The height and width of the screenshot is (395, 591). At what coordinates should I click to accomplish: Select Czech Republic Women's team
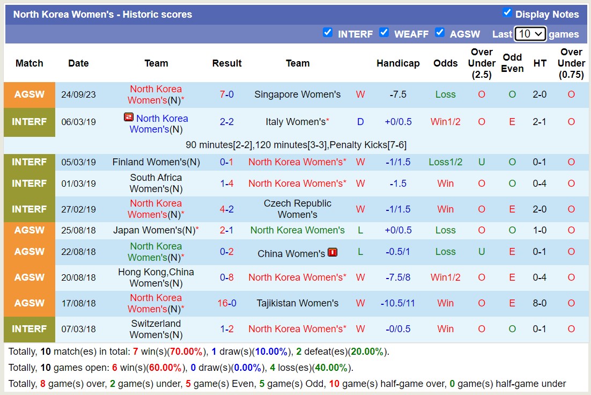(x=297, y=209)
